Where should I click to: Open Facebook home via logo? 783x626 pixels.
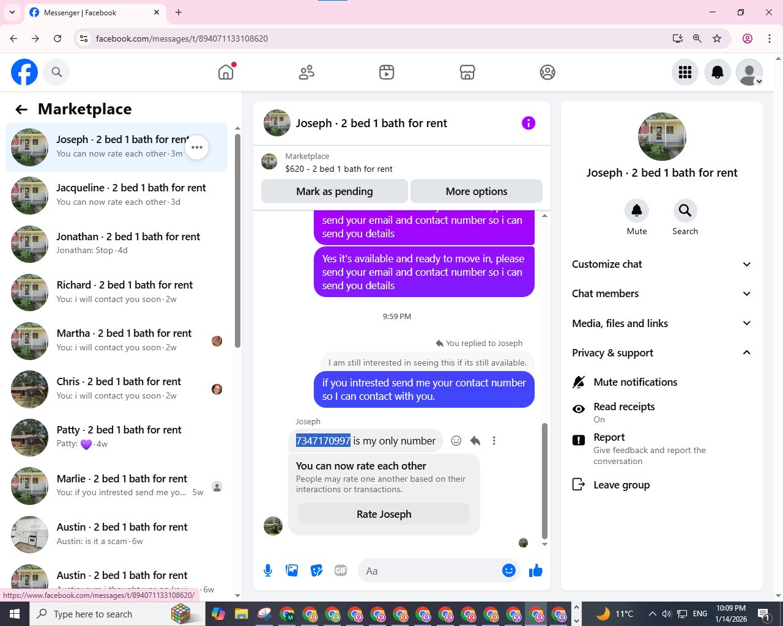(x=24, y=72)
